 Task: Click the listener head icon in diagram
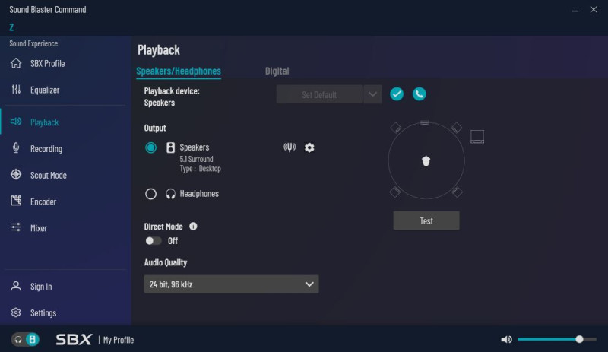point(426,160)
